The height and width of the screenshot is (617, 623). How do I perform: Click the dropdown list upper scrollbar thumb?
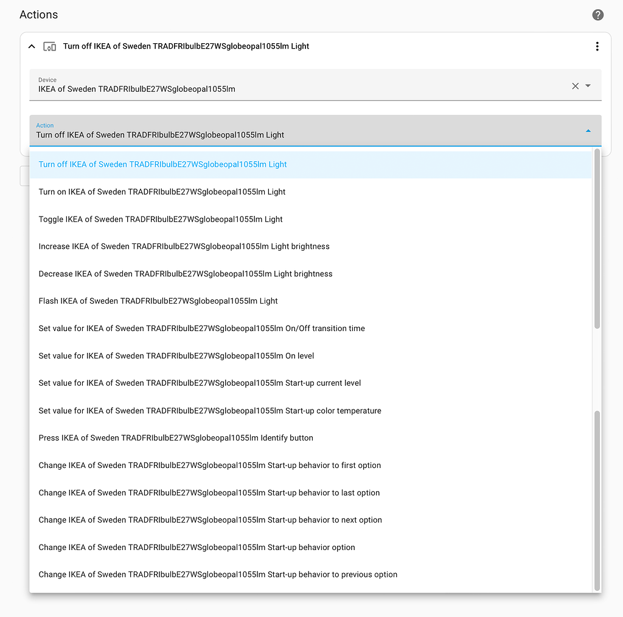[x=597, y=239]
